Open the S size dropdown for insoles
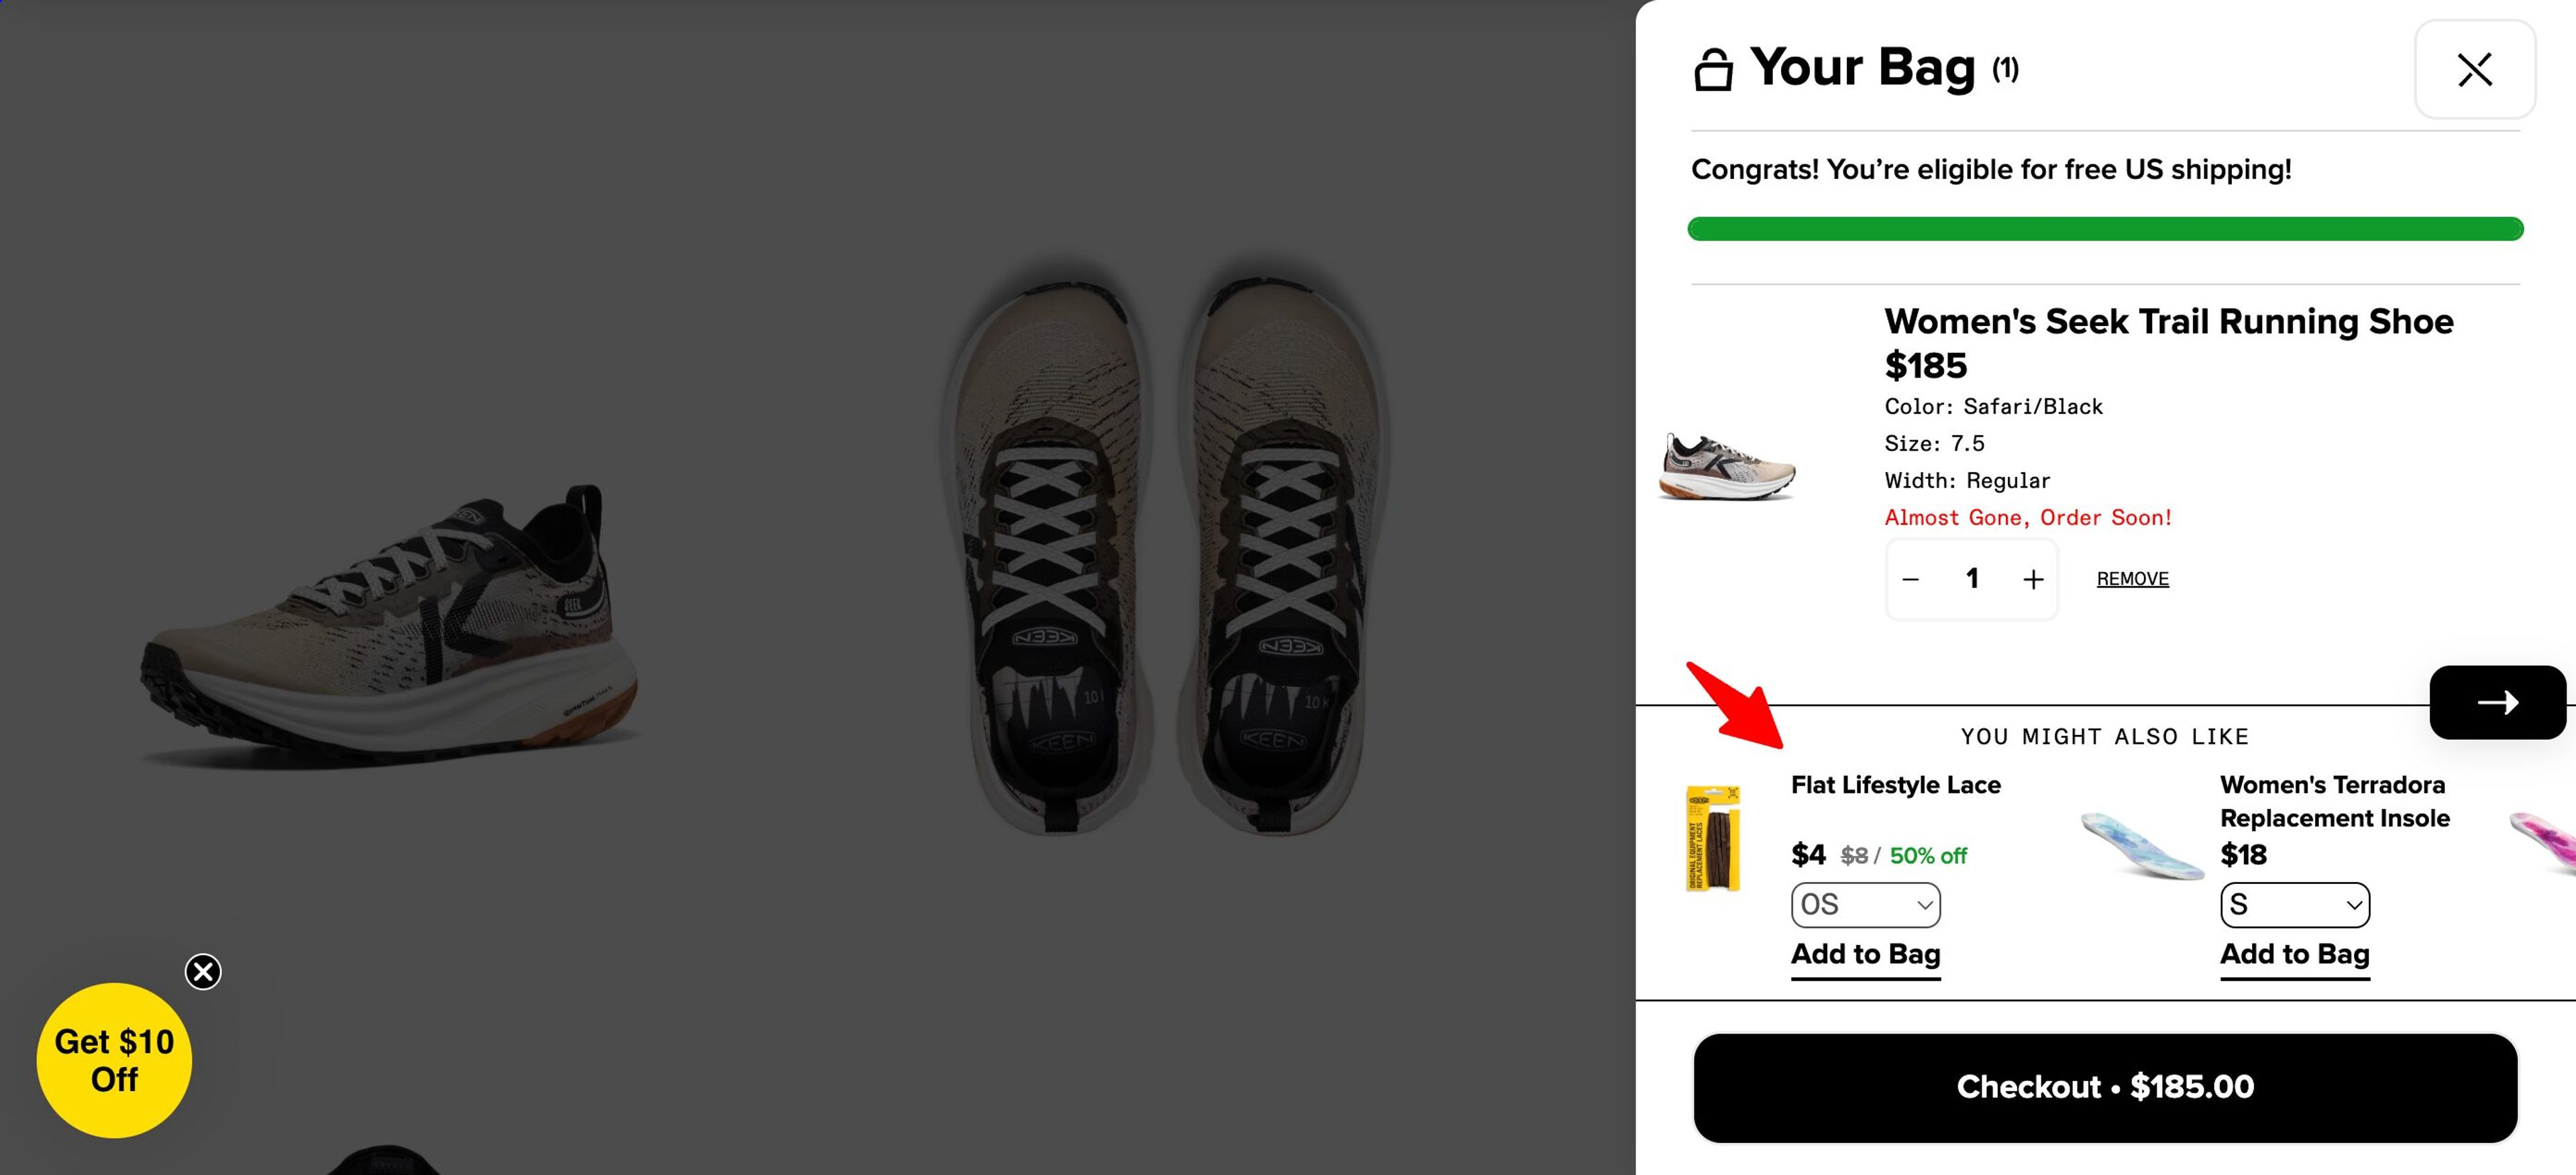The height and width of the screenshot is (1175, 2576). [2294, 904]
